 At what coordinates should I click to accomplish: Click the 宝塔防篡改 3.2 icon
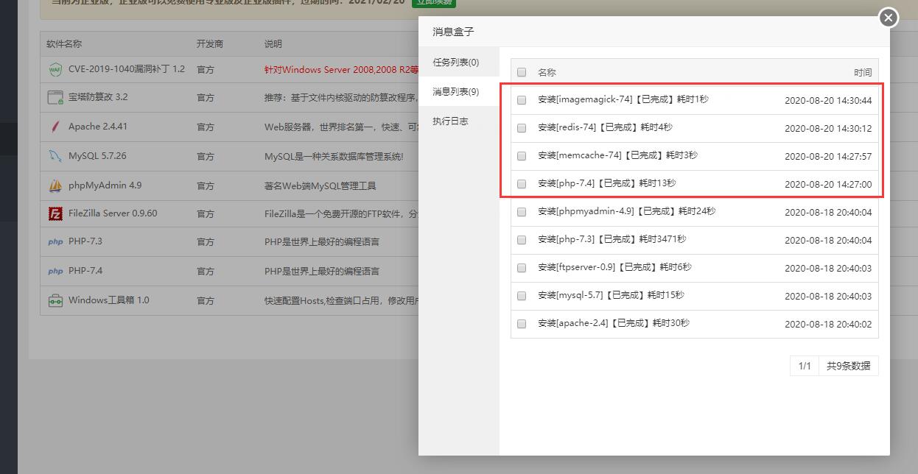[55, 97]
